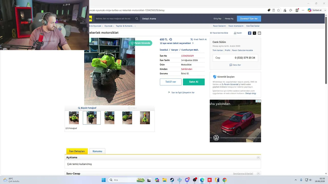Image resolution: width=328 pixels, height=184 pixels.
Task: Switch to the Konumu tab
Action: [x=97, y=151]
